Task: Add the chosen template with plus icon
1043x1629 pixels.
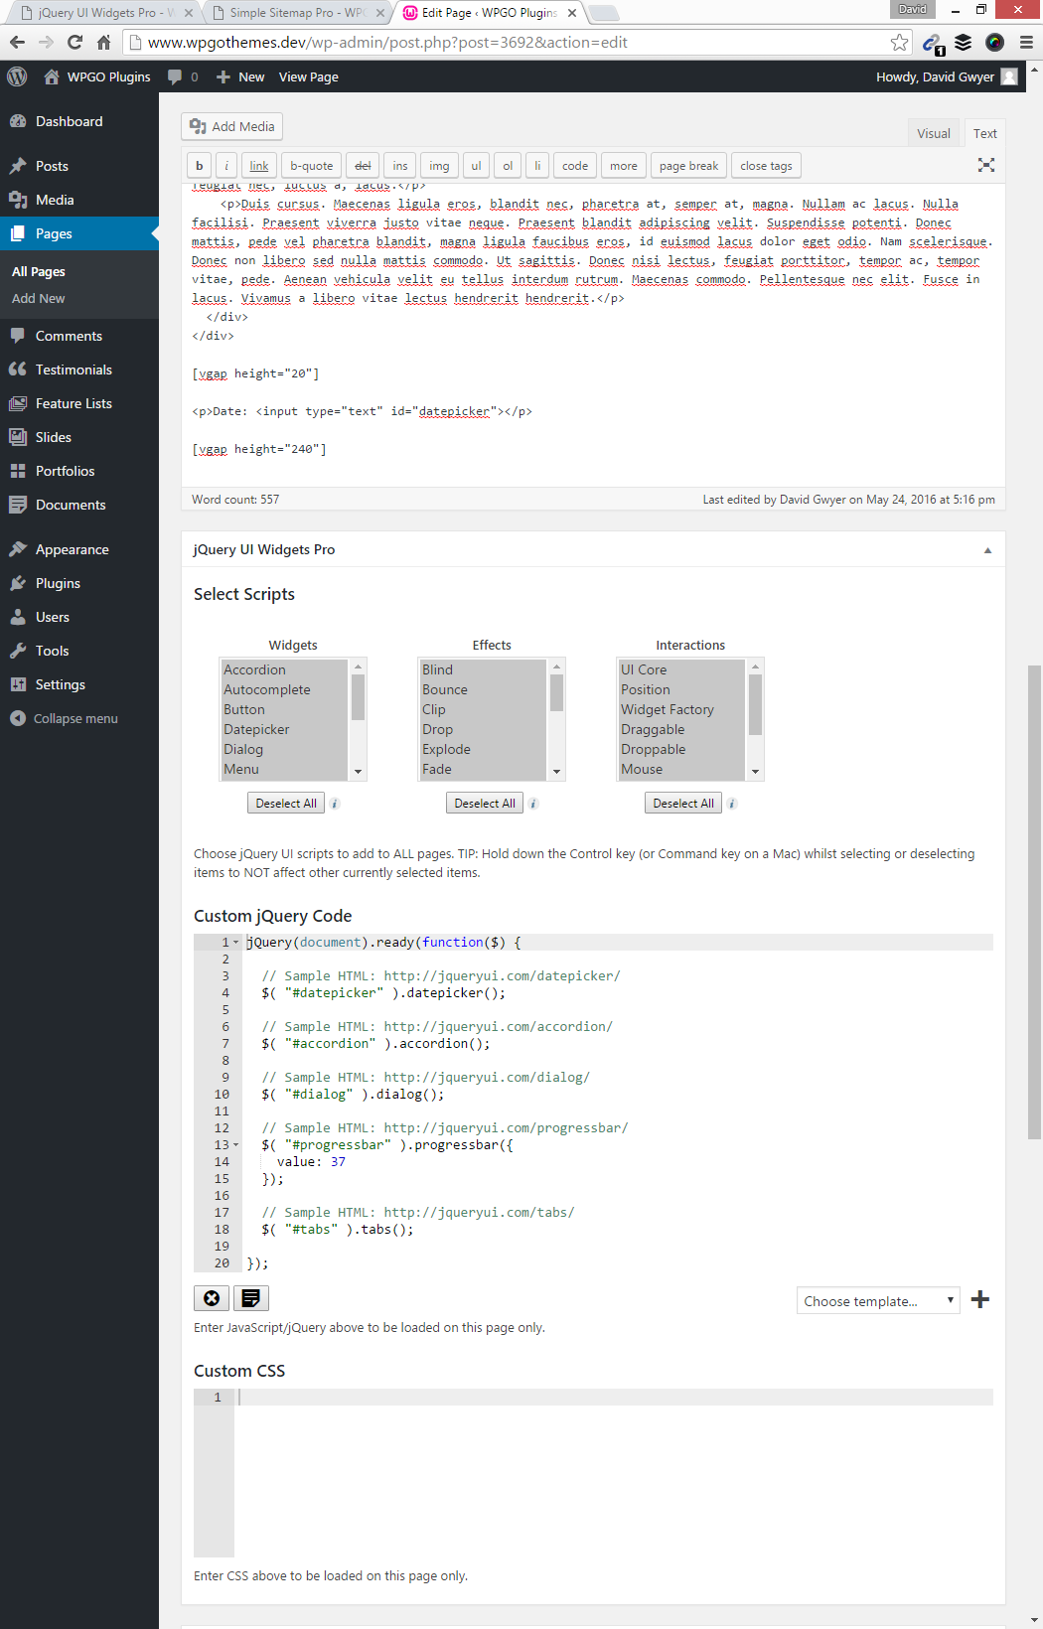Action: click(x=980, y=1299)
